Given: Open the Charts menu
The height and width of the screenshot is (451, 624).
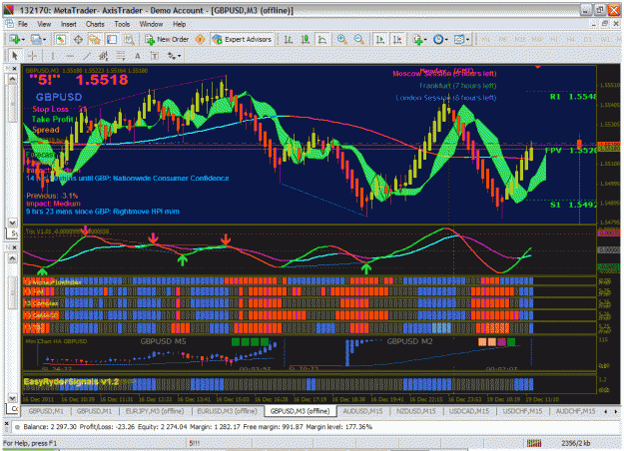Looking at the screenshot, I should [x=95, y=24].
